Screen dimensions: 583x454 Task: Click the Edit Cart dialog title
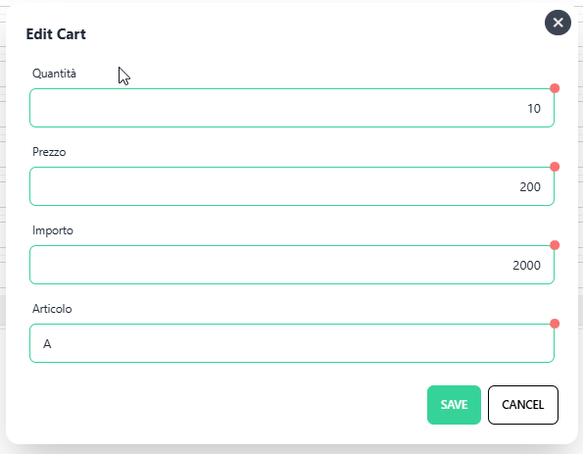[x=56, y=34]
